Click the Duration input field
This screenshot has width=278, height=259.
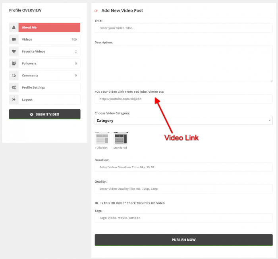(x=183, y=167)
